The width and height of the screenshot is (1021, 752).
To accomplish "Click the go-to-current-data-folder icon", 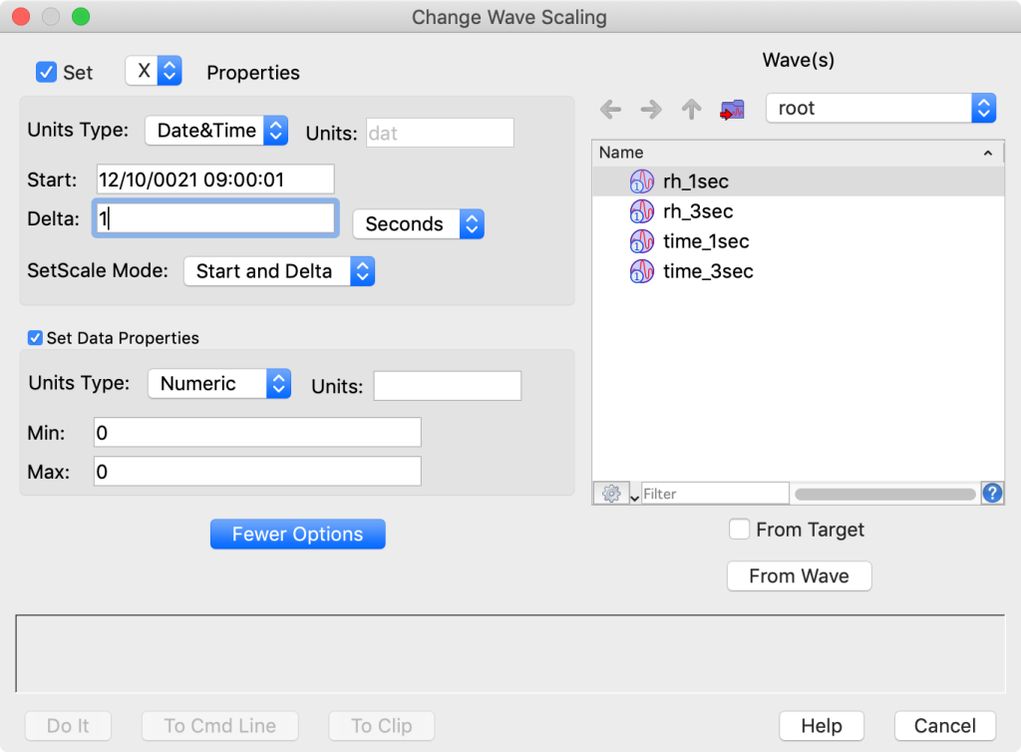I will click(731, 110).
